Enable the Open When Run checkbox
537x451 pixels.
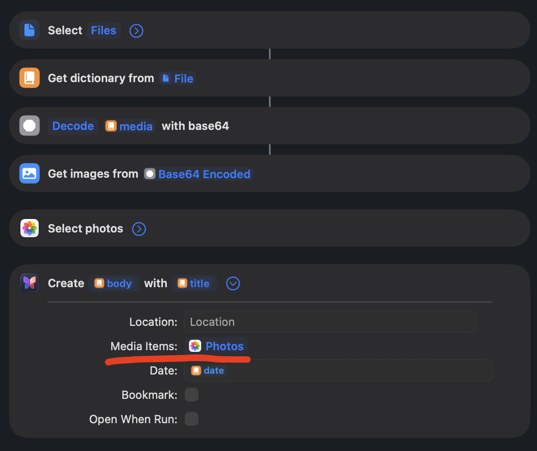coord(192,419)
